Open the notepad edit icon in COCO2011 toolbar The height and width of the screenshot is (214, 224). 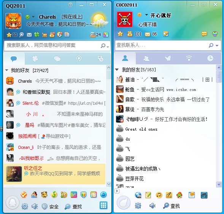(165, 34)
